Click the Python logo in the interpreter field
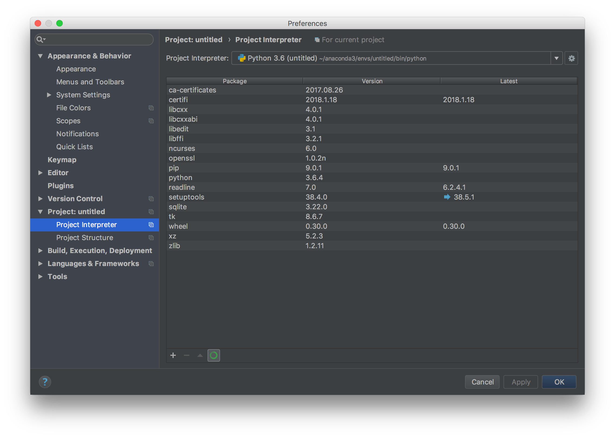615x438 pixels. pyautogui.click(x=242, y=58)
